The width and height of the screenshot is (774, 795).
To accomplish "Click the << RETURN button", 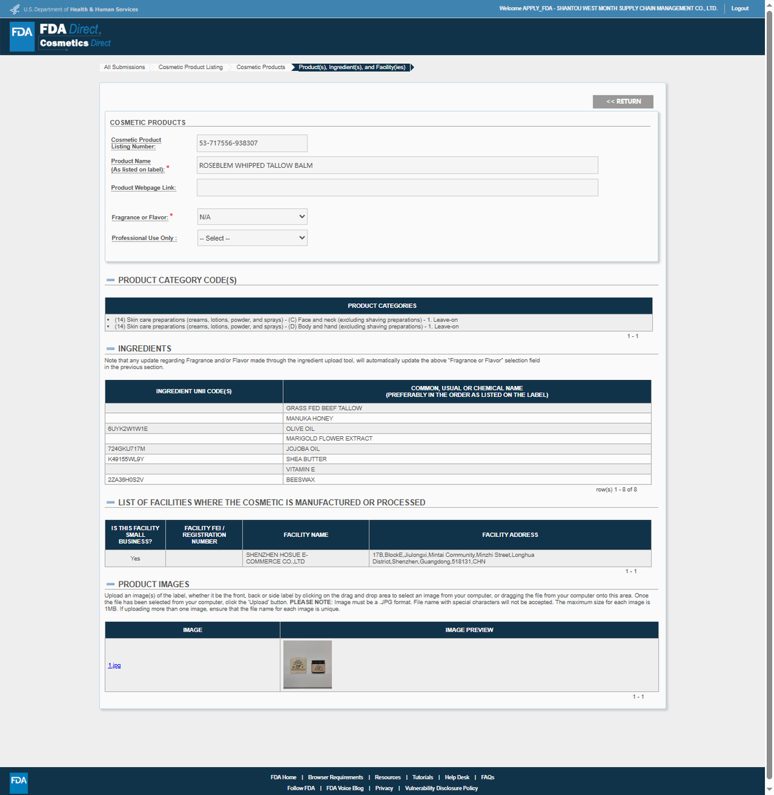I will (x=623, y=101).
